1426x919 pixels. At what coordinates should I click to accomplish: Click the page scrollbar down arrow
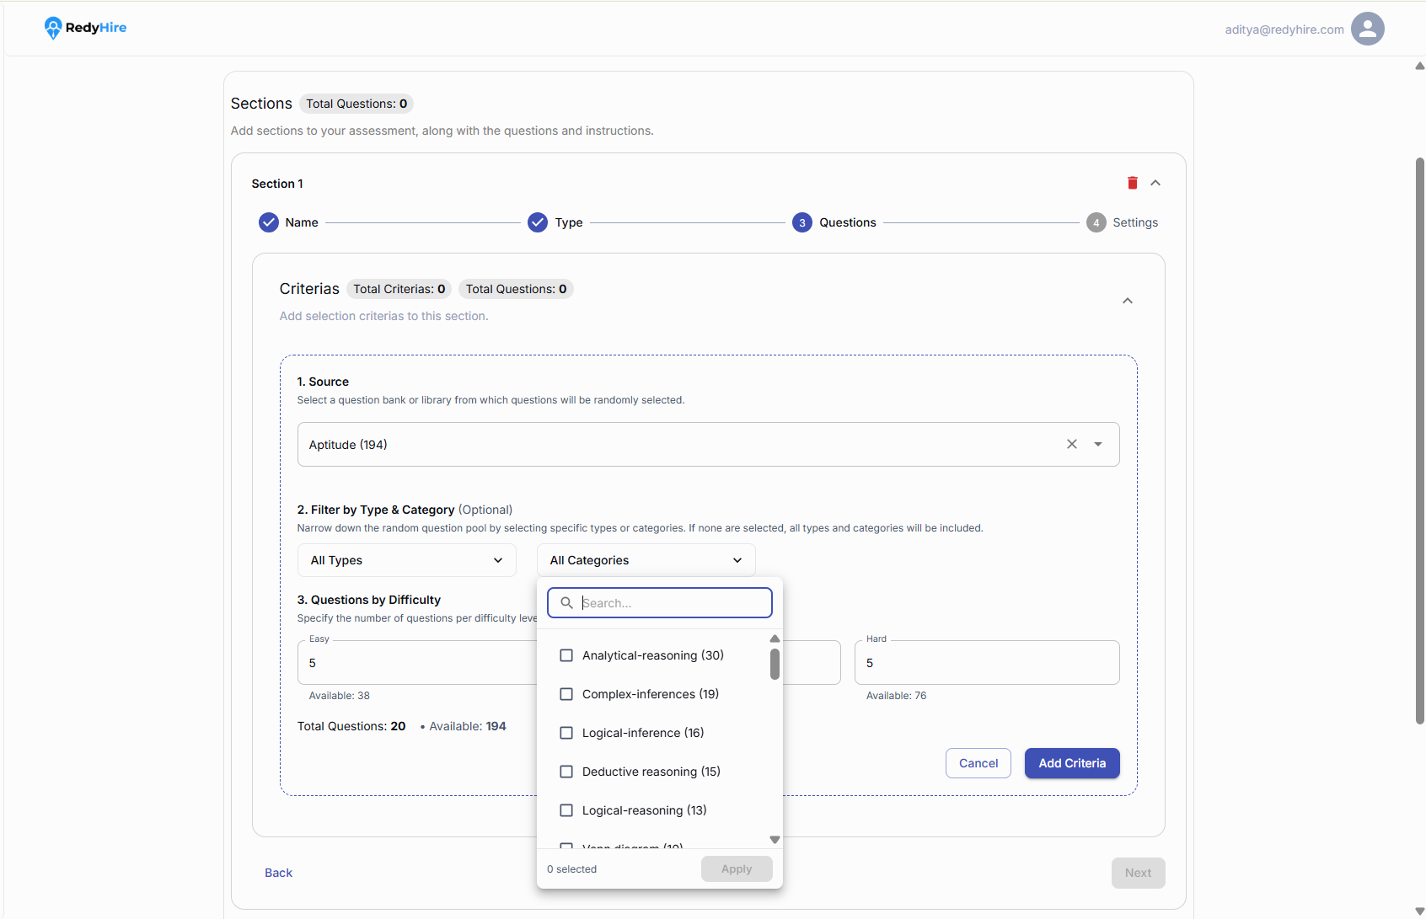coord(1419,911)
